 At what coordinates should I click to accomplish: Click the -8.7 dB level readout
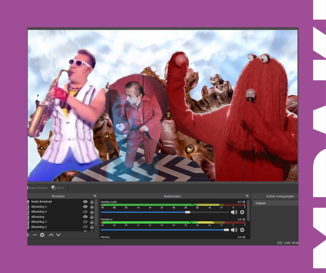point(241,202)
